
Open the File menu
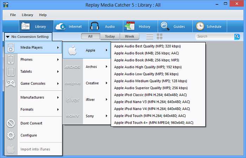(x=13, y=15)
